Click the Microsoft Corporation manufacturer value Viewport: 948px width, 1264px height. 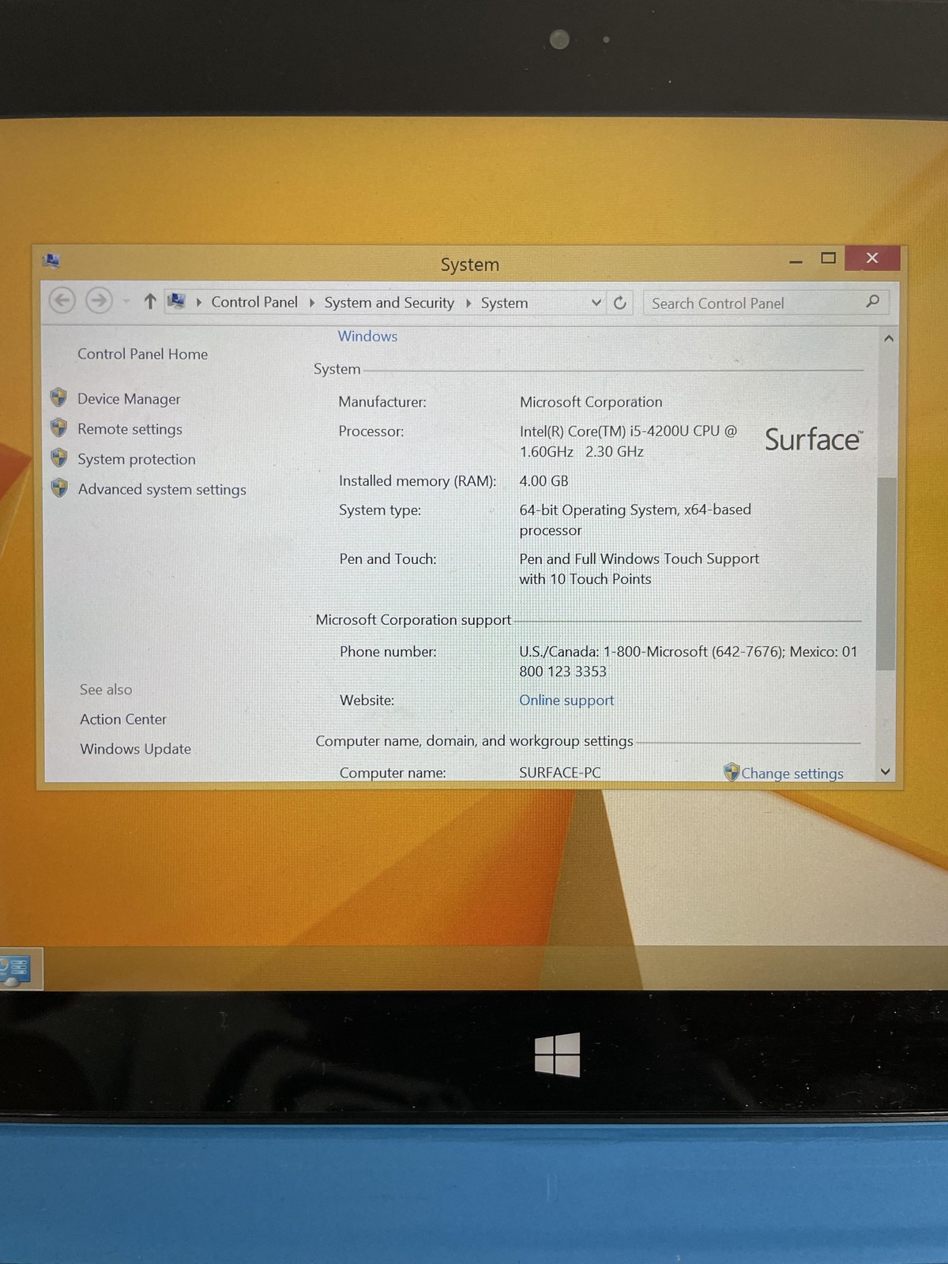(x=591, y=402)
